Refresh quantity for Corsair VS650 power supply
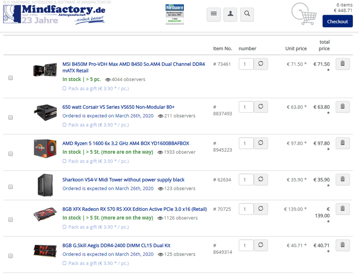This screenshot has width=359, height=274. pyautogui.click(x=261, y=107)
